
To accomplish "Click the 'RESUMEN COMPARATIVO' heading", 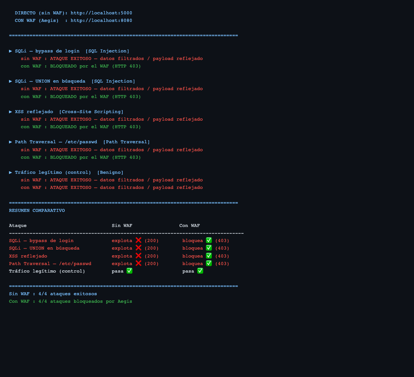I will pyautogui.click(x=37, y=211).
